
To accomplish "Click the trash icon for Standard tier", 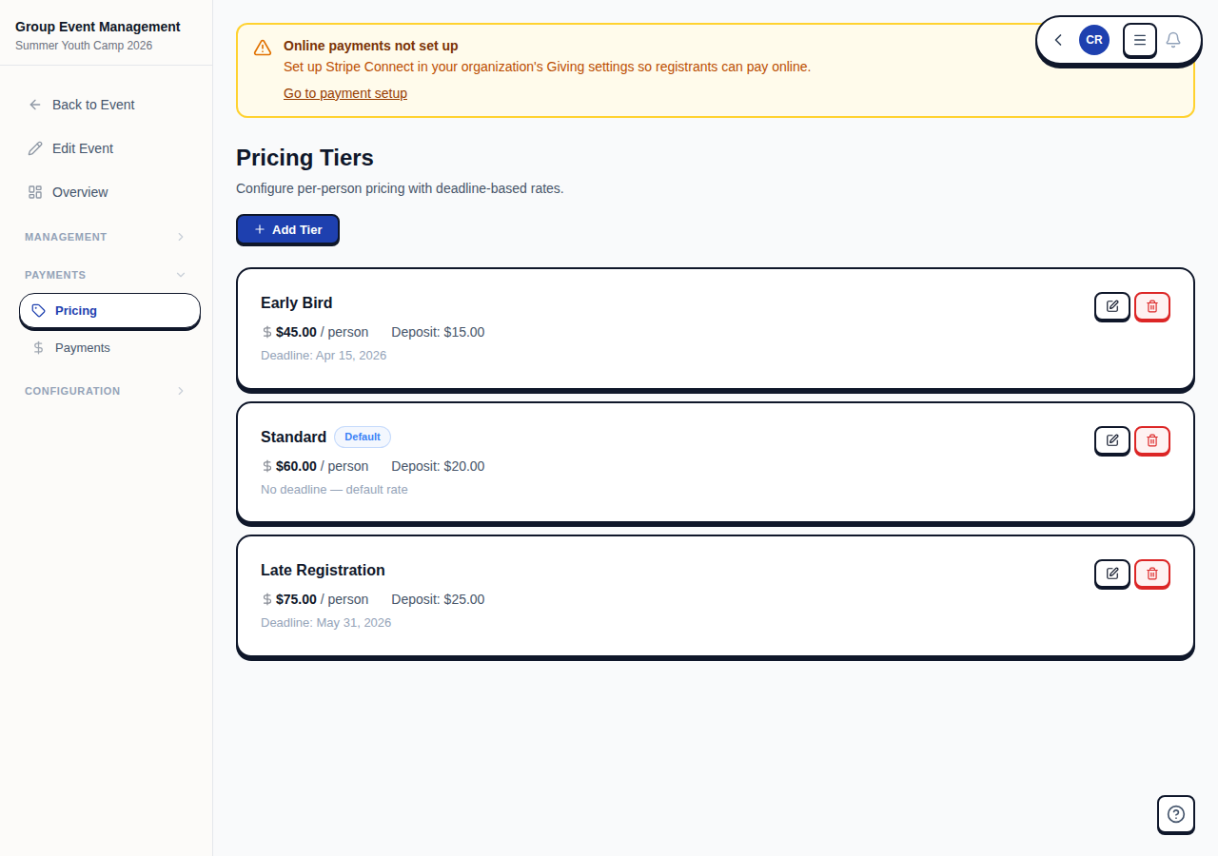I will coord(1151,440).
